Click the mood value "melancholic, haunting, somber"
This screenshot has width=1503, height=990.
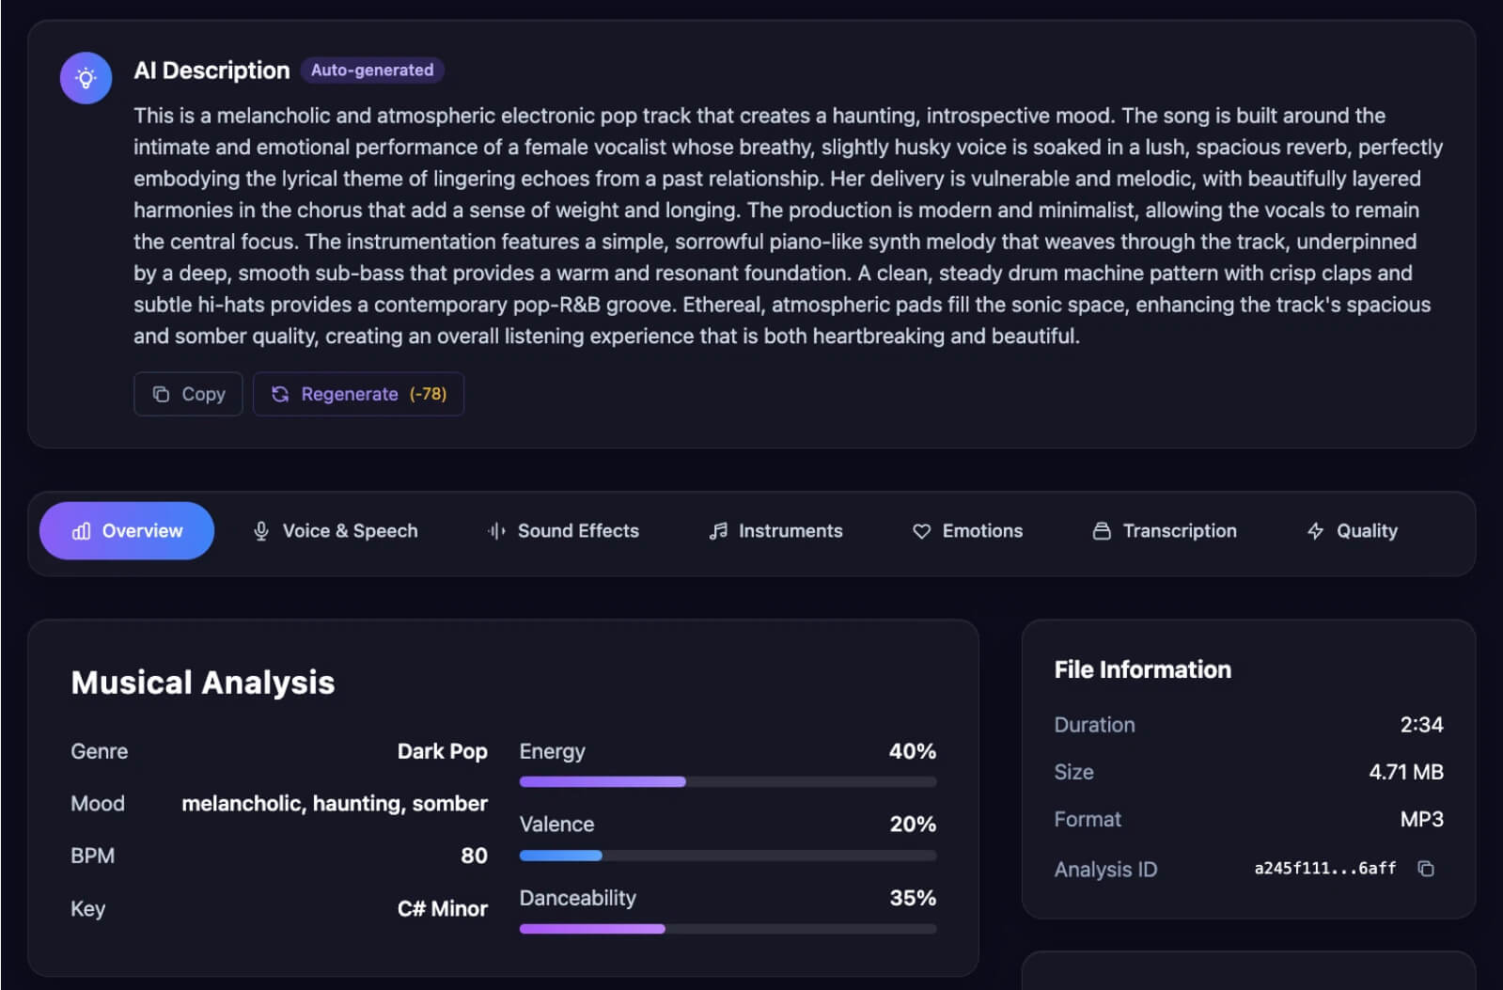pos(335,804)
